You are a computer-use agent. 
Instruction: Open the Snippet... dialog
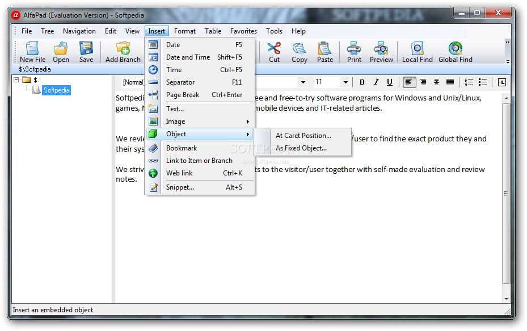[x=200, y=187]
